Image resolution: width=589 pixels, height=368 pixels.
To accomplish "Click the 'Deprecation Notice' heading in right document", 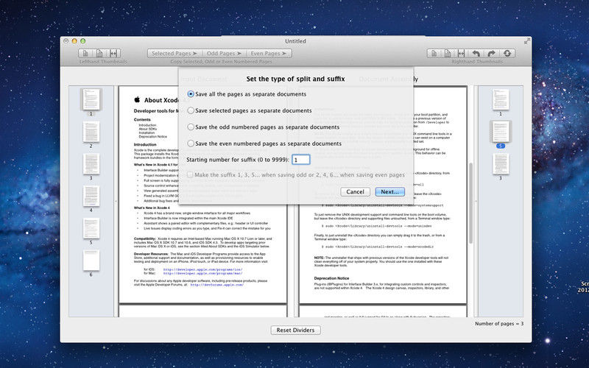I will [331, 278].
